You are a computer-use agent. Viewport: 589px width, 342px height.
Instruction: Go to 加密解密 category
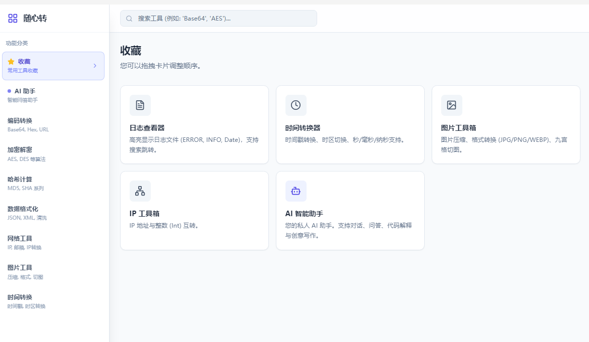[x=20, y=150]
